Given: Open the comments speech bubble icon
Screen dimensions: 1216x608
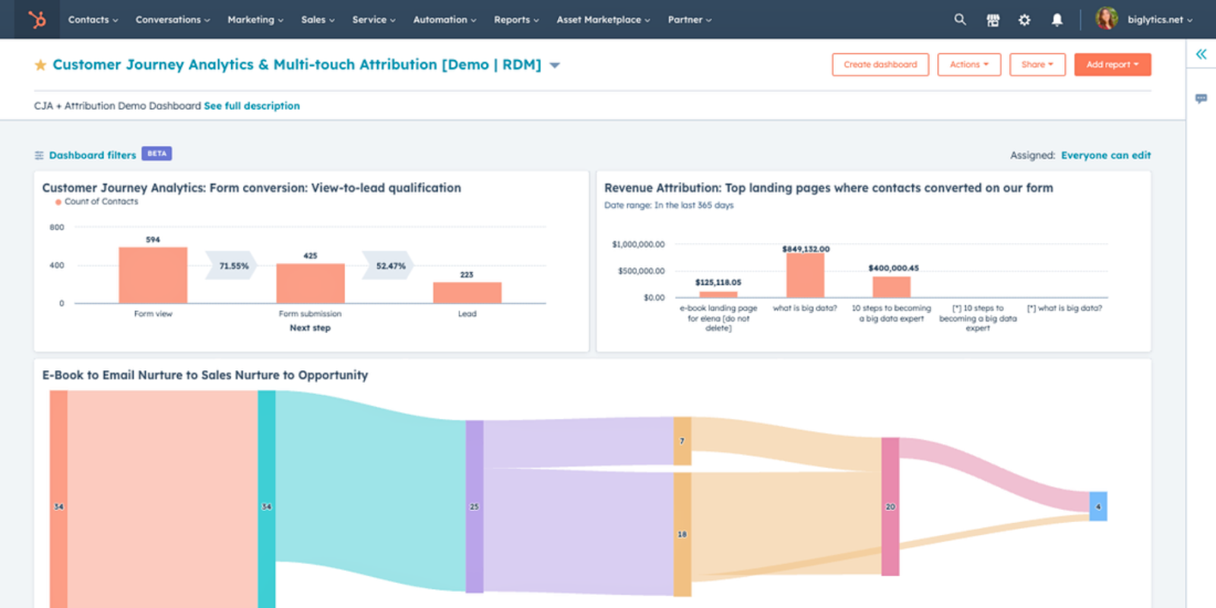Looking at the screenshot, I should pyautogui.click(x=1201, y=99).
